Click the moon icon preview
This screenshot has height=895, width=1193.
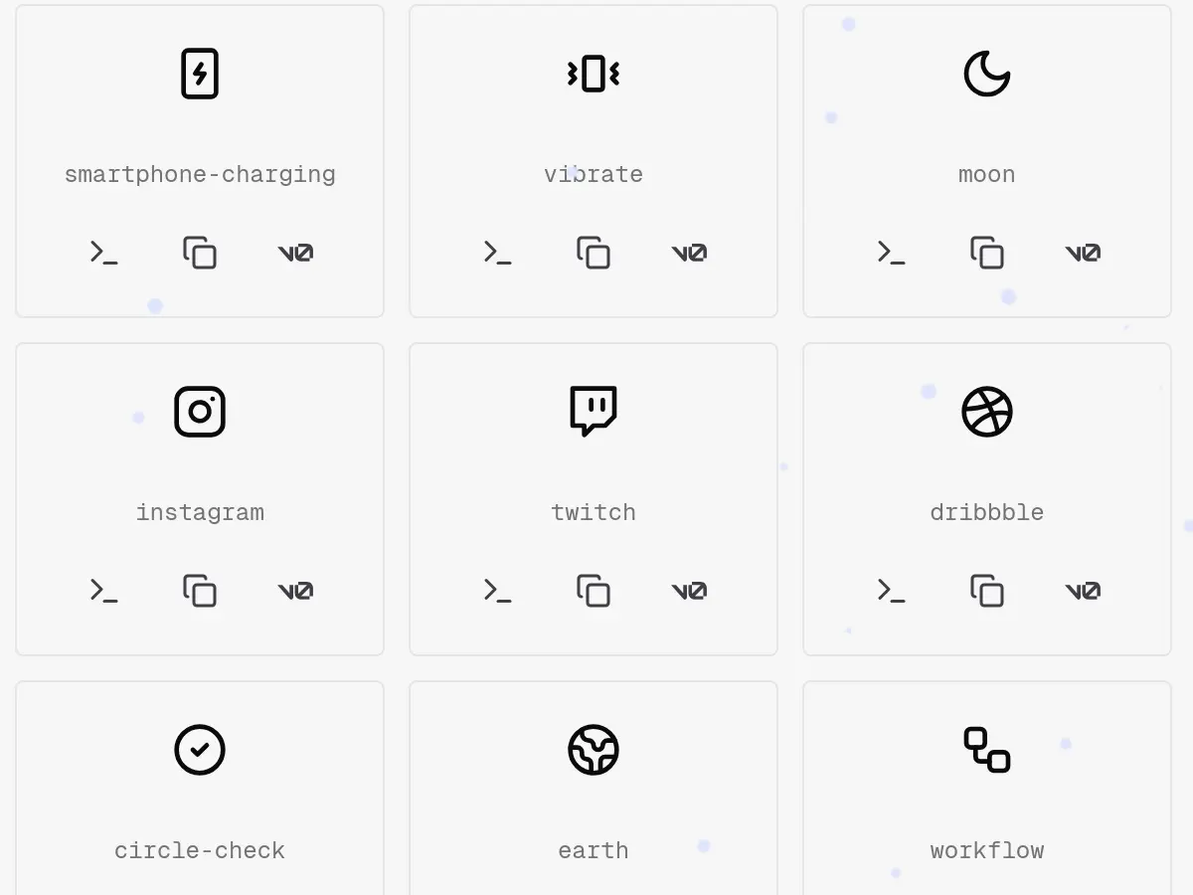pyautogui.click(x=987, y=74)
